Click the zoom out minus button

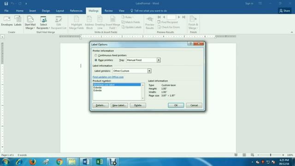[258, 155]
